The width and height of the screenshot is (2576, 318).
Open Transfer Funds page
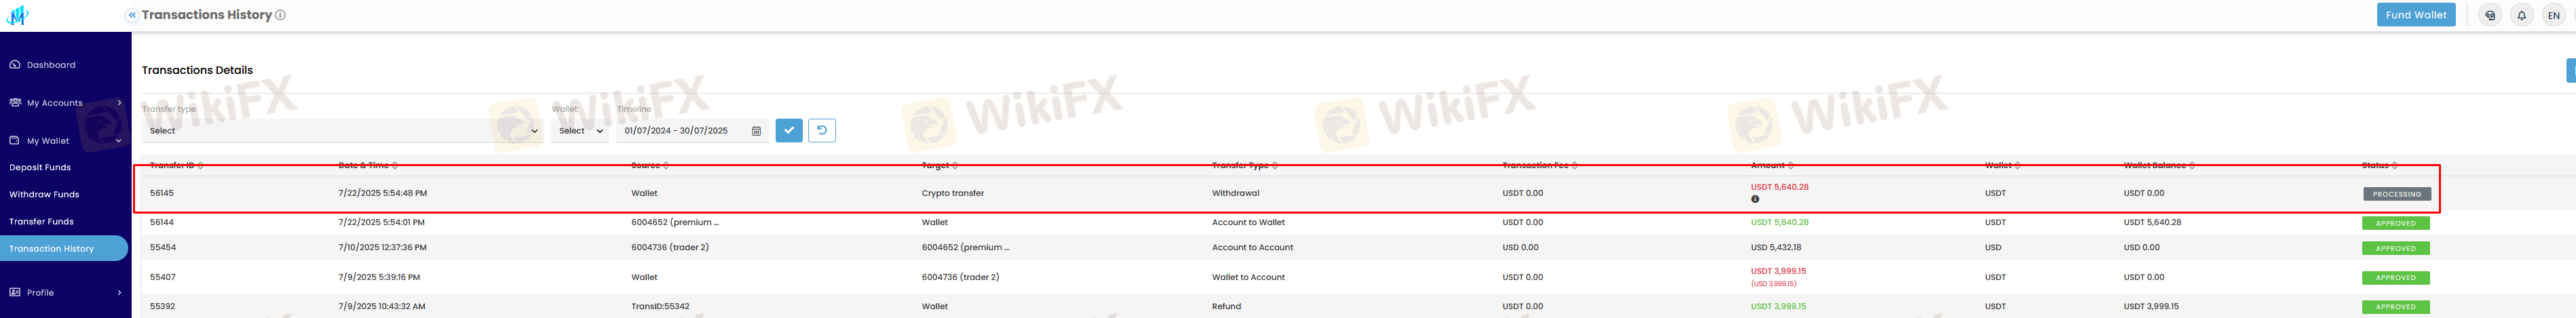(x=41, y=222)
